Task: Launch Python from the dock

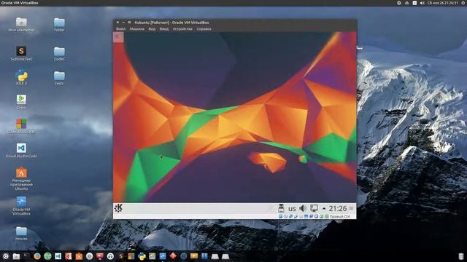Action: (142, 256)
